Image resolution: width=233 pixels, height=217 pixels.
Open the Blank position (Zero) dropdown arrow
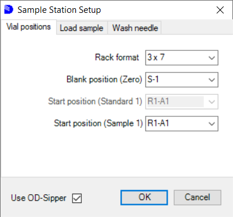point(211,80)
